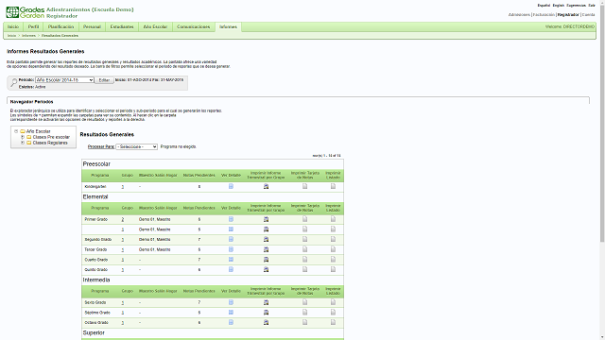Print quarterly group report for Segundo Grado
The height and width of the screenshot is (340, 605).
[266, 239]
